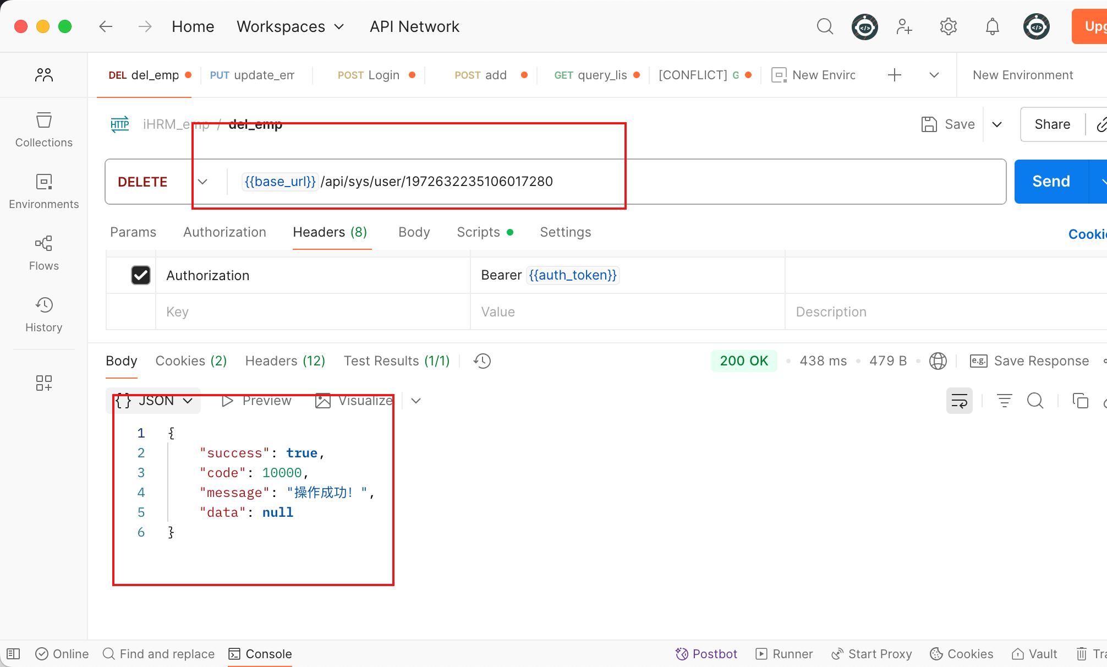This screenshot has width=1107, height=667.
Task: Click the response history clock icon
Action: pos(482,361)
